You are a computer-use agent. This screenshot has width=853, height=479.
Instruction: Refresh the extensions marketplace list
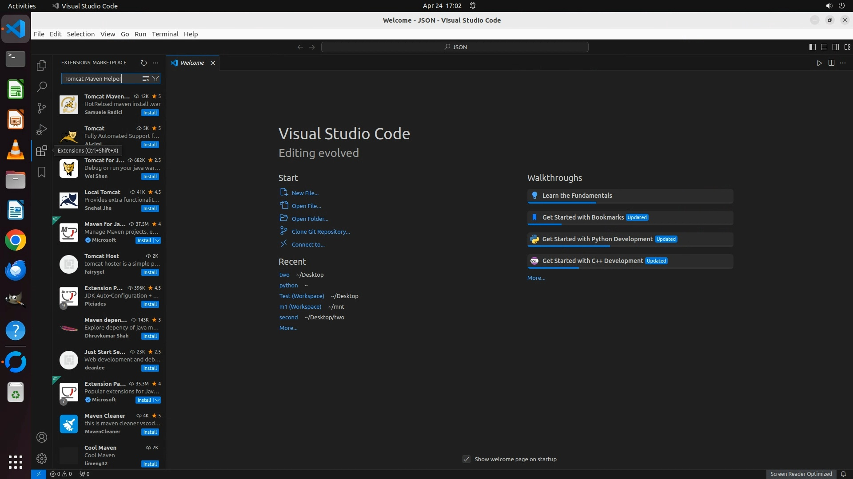click(143, 63)
